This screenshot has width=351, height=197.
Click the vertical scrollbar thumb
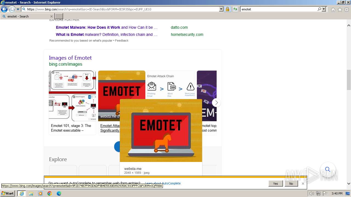click(349, 80)
